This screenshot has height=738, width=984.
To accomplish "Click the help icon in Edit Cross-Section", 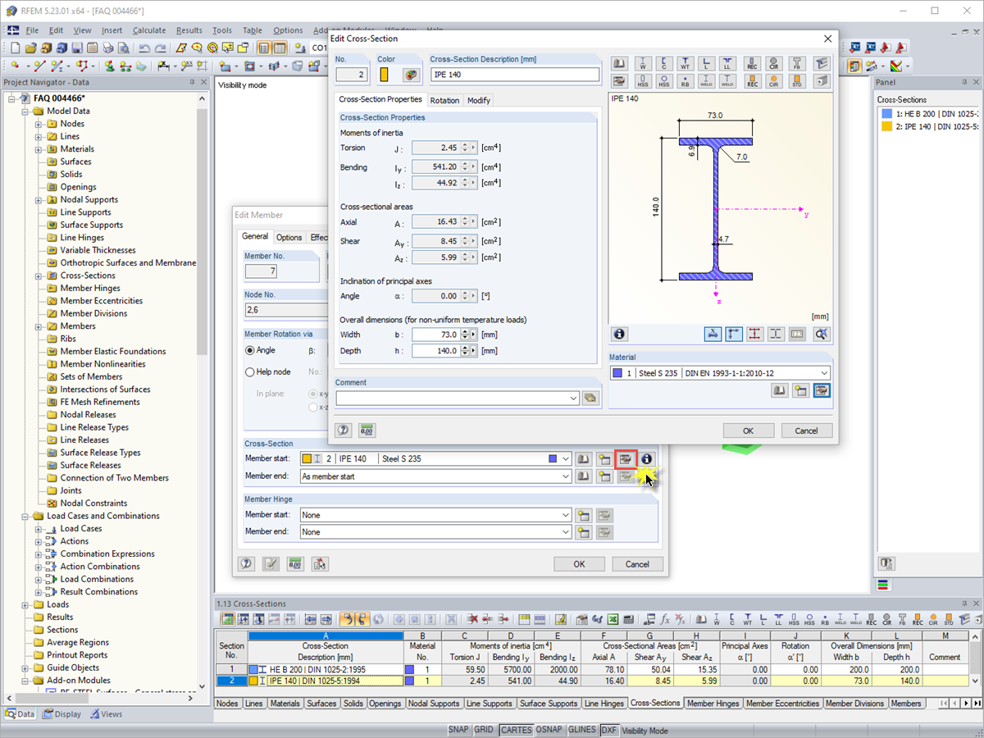I will point(344,430).
